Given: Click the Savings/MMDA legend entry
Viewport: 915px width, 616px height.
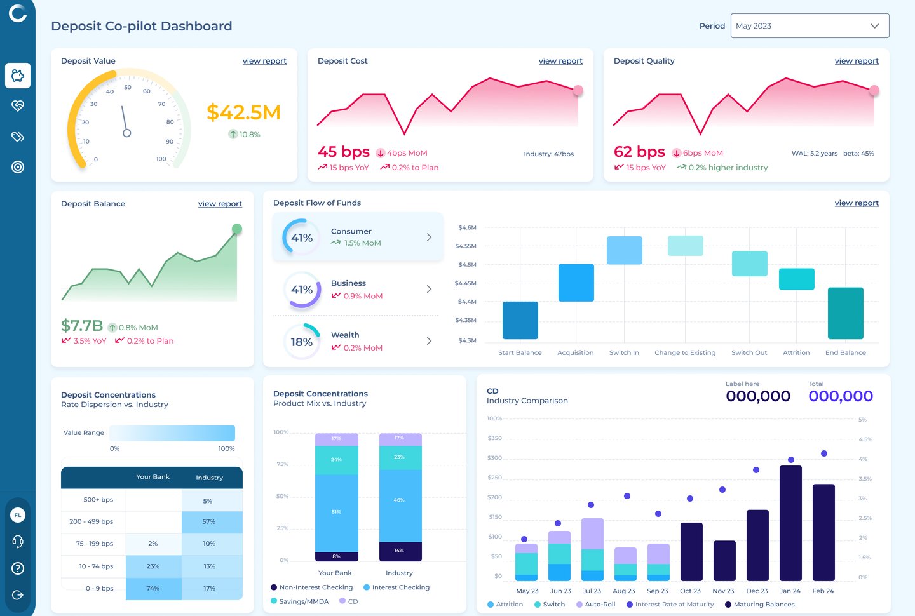Looking at the screenshot, I should tap(300, 601).
